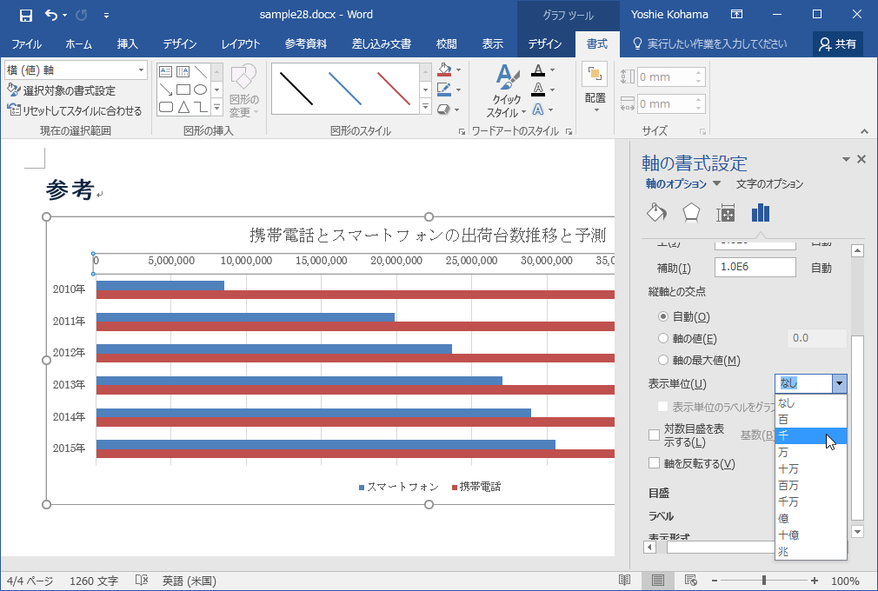Open Size & Properties icon tab

point(726,213)
